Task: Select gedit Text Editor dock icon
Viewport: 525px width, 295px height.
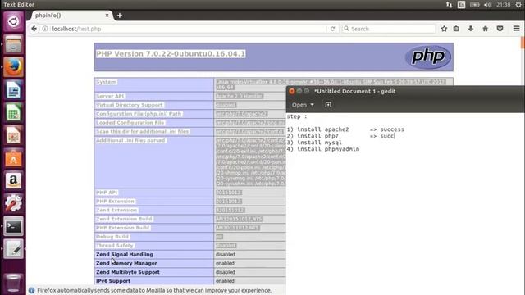Action: pyautogui.click(x=13, y=249)
